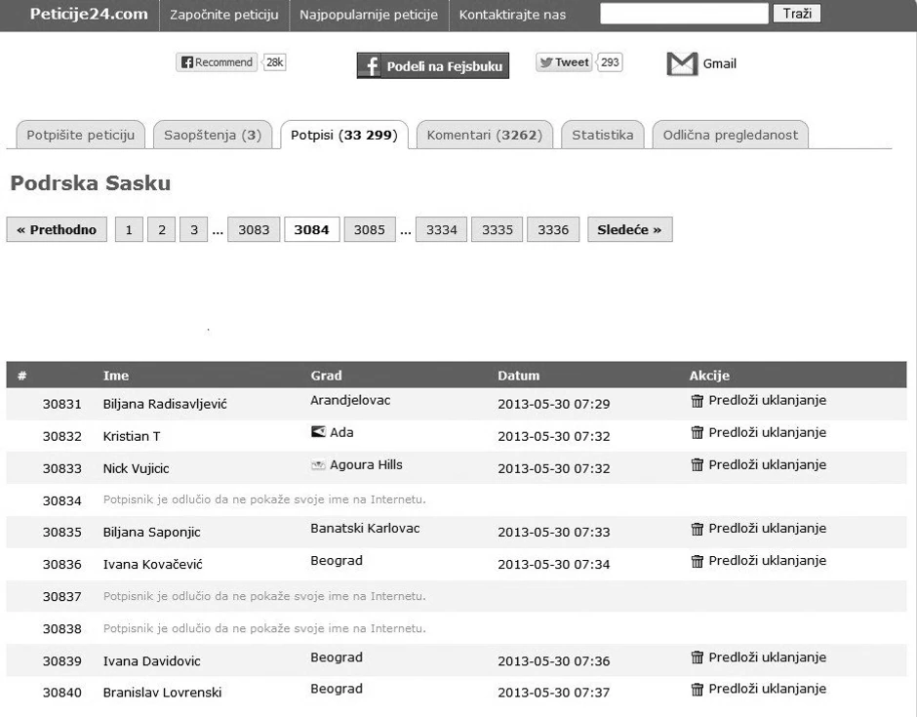Click hidden-name notice in row 30837

tap(264, 597)
